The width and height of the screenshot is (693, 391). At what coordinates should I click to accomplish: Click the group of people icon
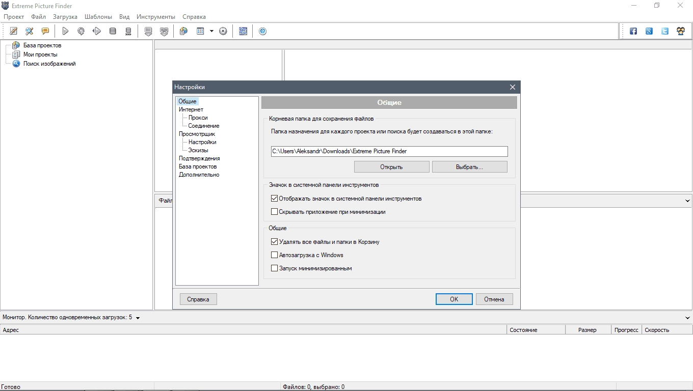pyautogui.click(x=681, y=31)
